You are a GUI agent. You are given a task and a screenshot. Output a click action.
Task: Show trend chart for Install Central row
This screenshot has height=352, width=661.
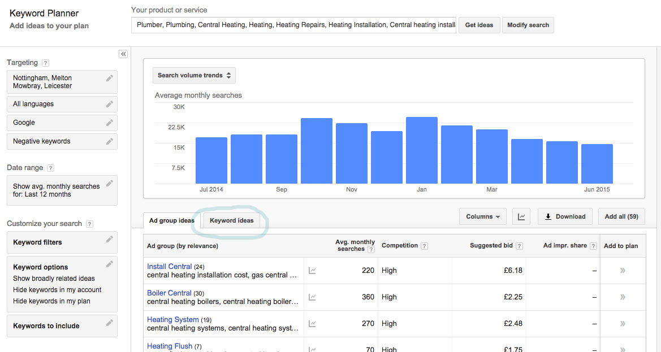pos(312,271)
